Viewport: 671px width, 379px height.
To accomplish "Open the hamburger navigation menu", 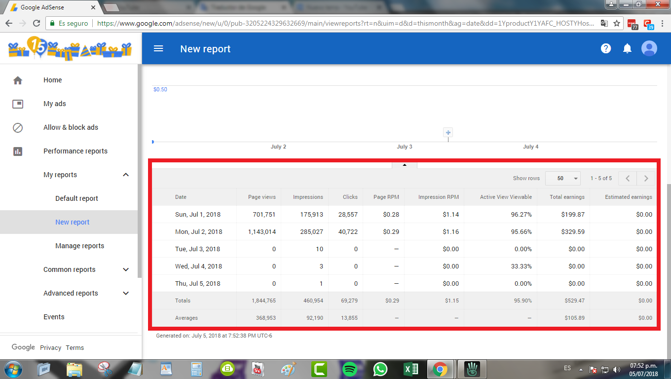I will [x=158, y=48].
